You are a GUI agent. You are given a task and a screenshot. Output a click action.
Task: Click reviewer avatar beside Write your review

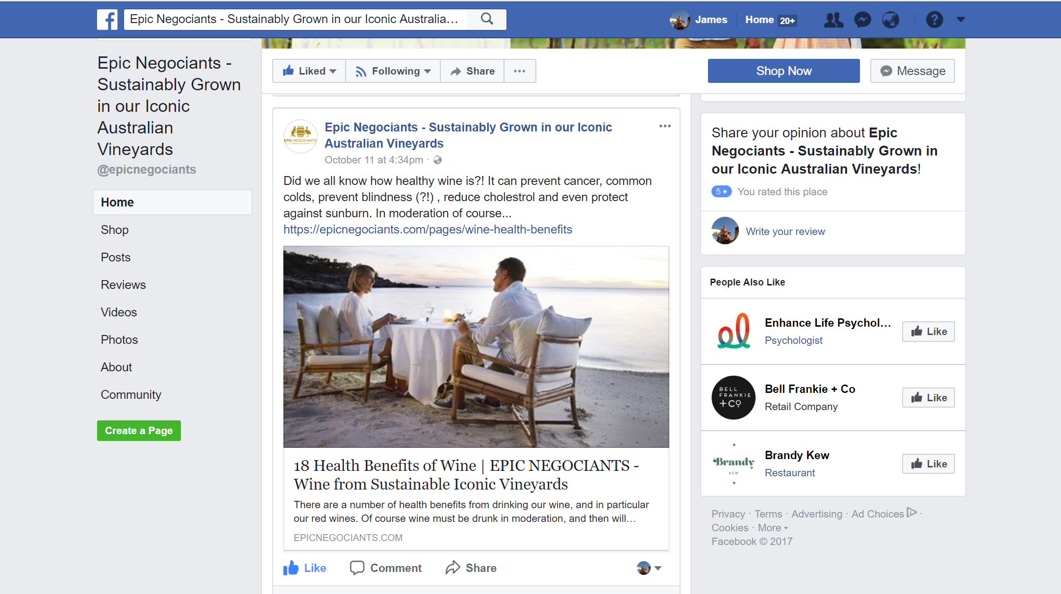point(725,231)
